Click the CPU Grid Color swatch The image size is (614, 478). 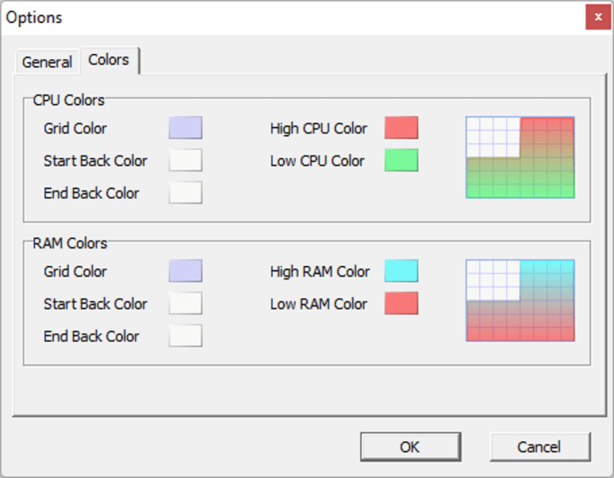pos(185,128)
